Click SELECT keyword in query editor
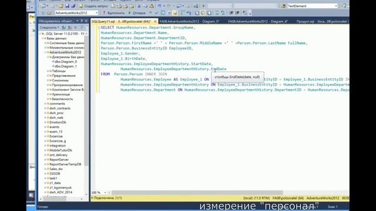The height and width of the screenshot is (211, 376). [107, 28]
